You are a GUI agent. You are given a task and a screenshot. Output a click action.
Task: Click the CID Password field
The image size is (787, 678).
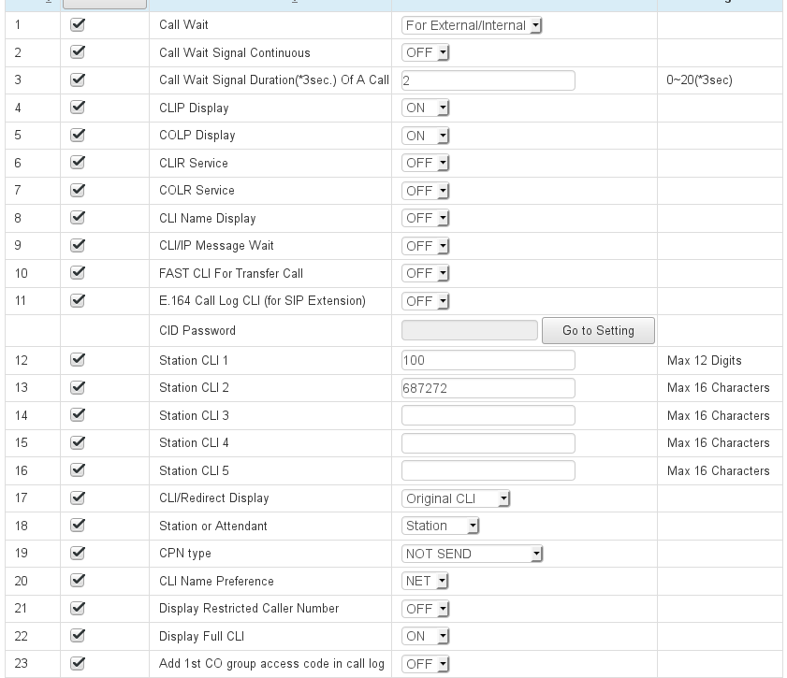pyautogui.click(x=469, y=330)
